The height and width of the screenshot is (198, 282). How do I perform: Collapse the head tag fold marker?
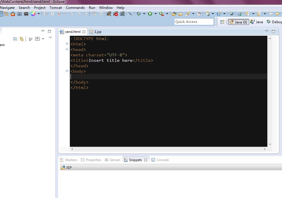click(x=67, y=49)
